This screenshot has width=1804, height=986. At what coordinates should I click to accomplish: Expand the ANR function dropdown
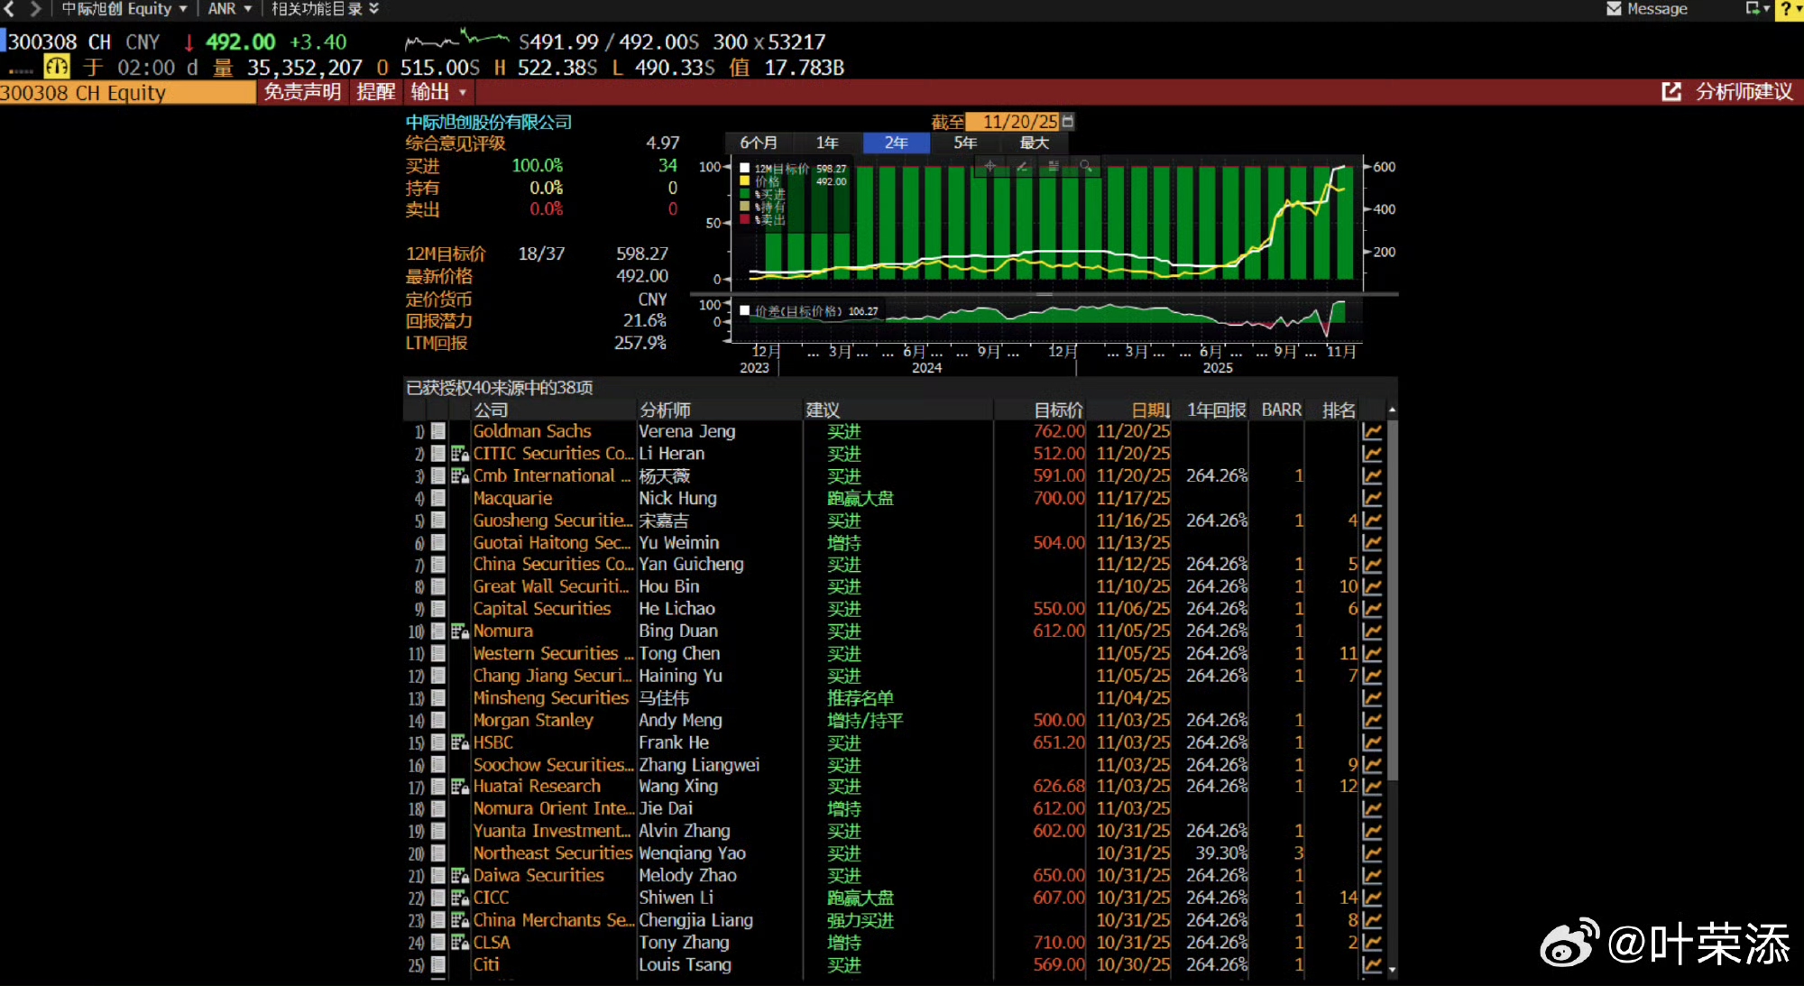(x=230, y=9)
